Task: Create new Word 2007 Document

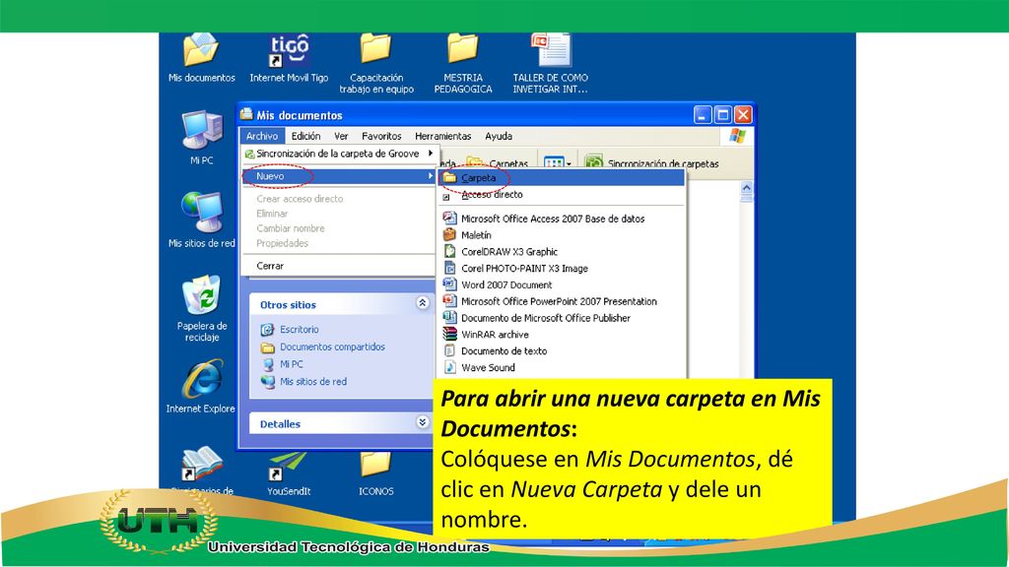Action: (x=561, y=284)
